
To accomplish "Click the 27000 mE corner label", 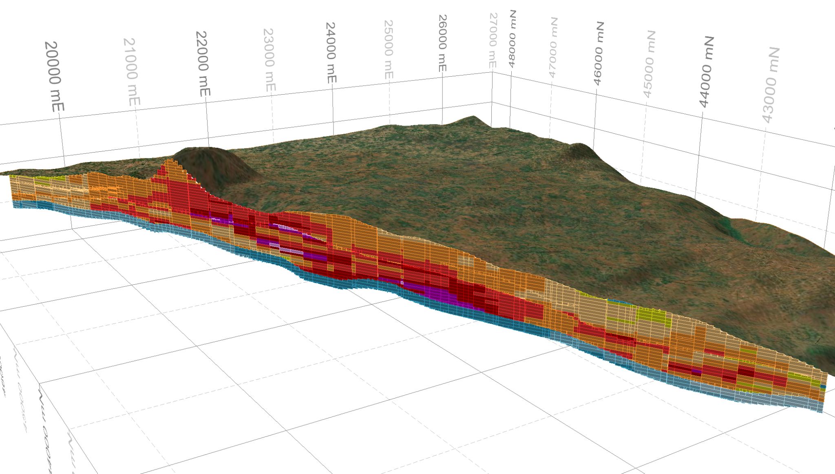I will pos(493,40).
